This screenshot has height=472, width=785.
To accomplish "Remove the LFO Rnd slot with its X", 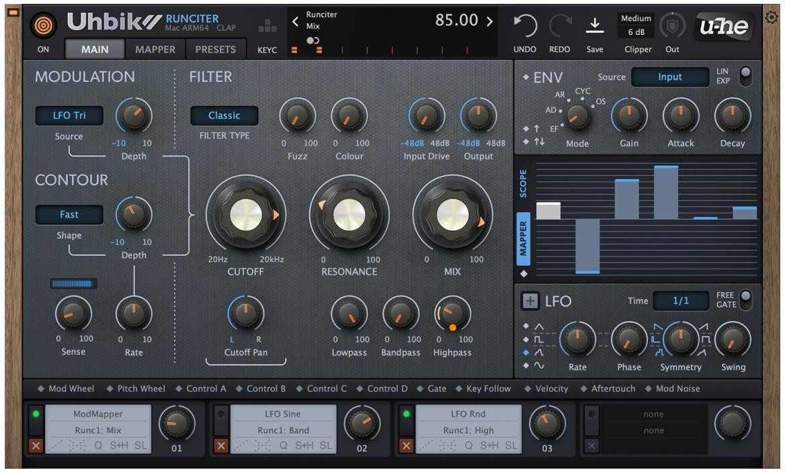I will [406, 446].
